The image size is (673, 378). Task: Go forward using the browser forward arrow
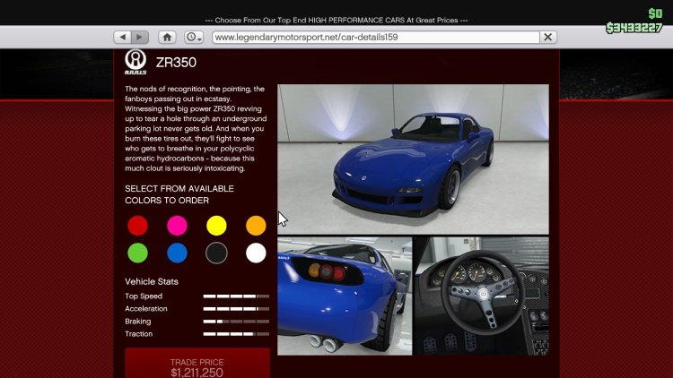click(140, 38)
